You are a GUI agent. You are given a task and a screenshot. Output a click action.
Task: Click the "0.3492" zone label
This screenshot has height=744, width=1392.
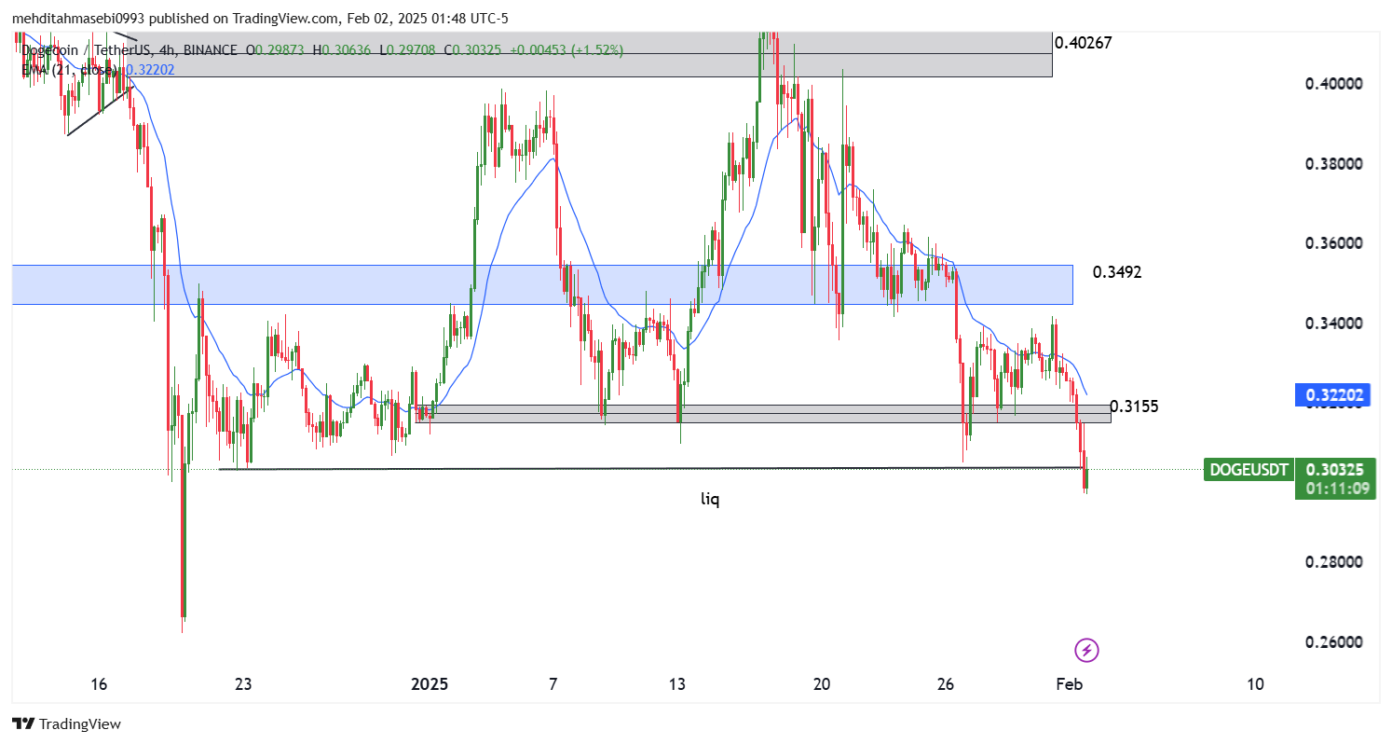point(1117,272)
